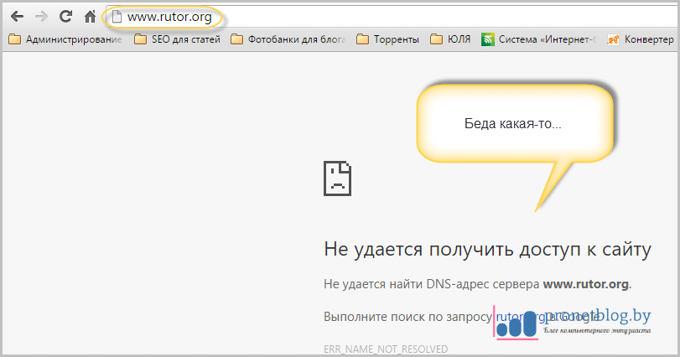This screenshot has width=680, height=357.
Task: Click the bold www.rutor.org server name text
Action: point(585,284)
